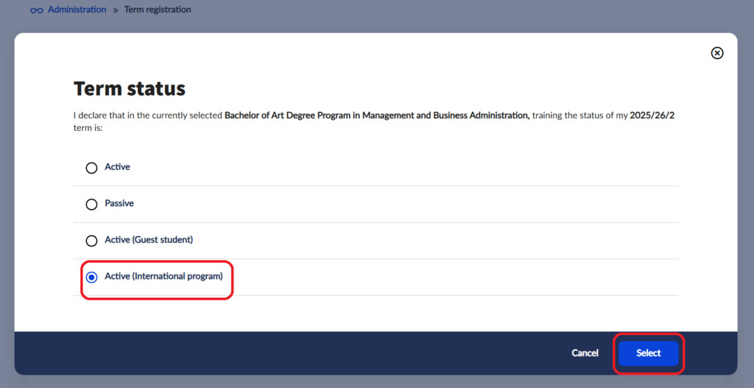This screenshot has width=754, height=388.
Task: Click the bold degree program name text
Action: pos(376,116)
